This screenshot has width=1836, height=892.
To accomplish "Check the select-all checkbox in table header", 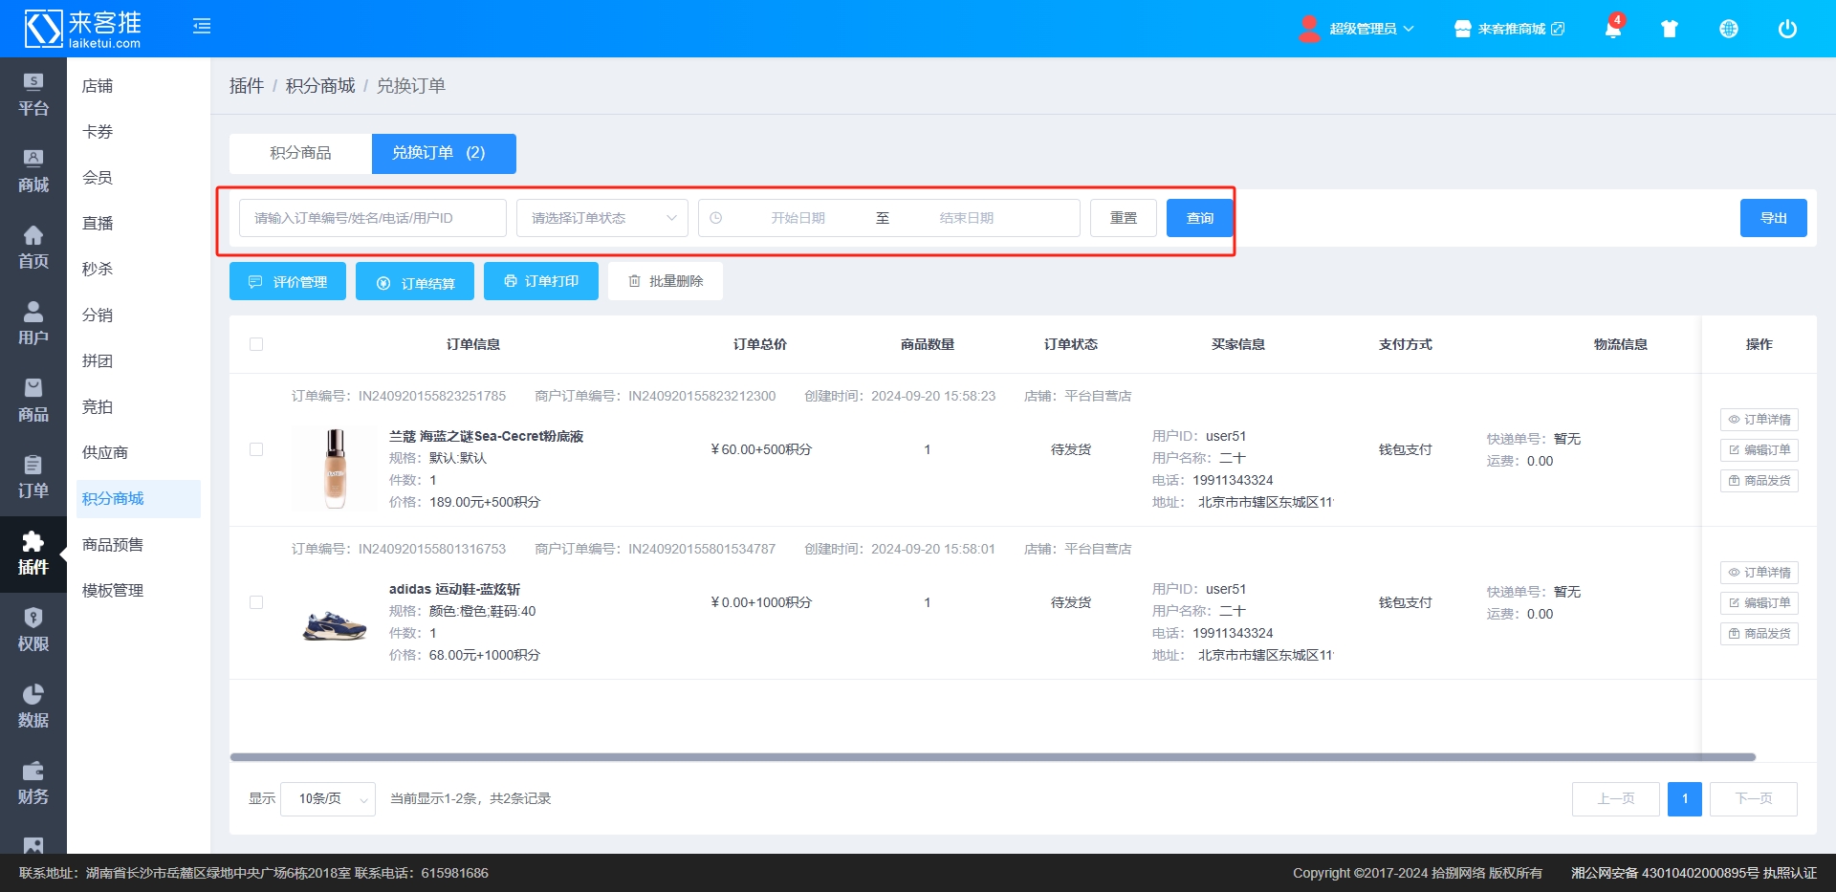I will (256, 344).
